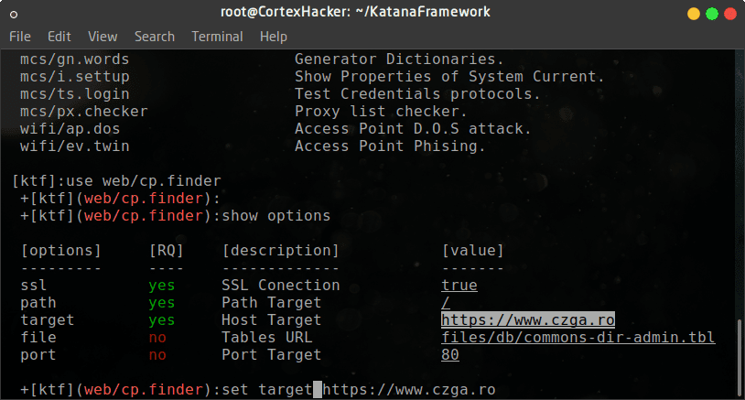Open the Search menu

155,37
